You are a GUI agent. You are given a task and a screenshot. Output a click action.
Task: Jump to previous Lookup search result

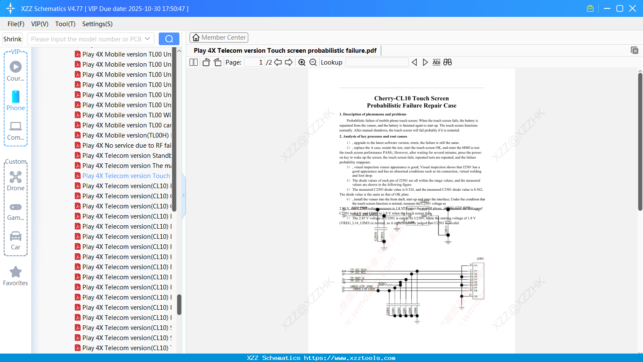[414, 62]
